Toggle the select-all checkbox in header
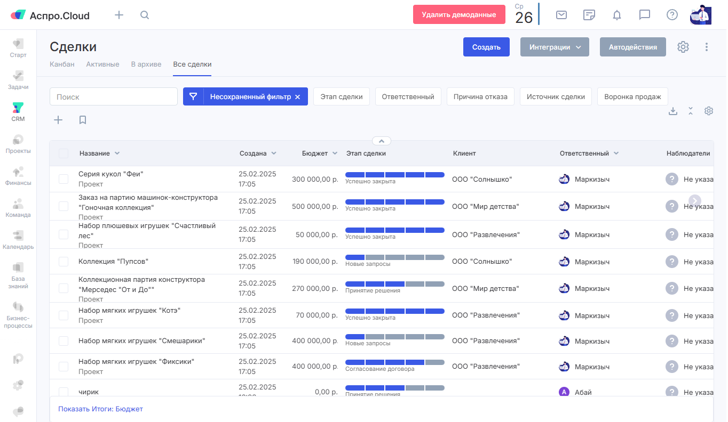Screen dimensions: 728x422 [64, 153]
